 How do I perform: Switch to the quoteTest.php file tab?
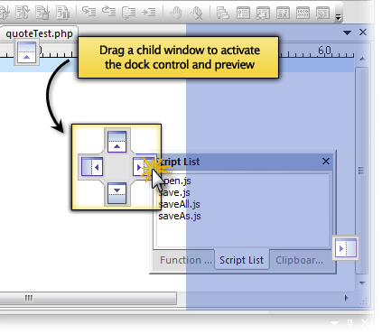(x=39, y=33)
